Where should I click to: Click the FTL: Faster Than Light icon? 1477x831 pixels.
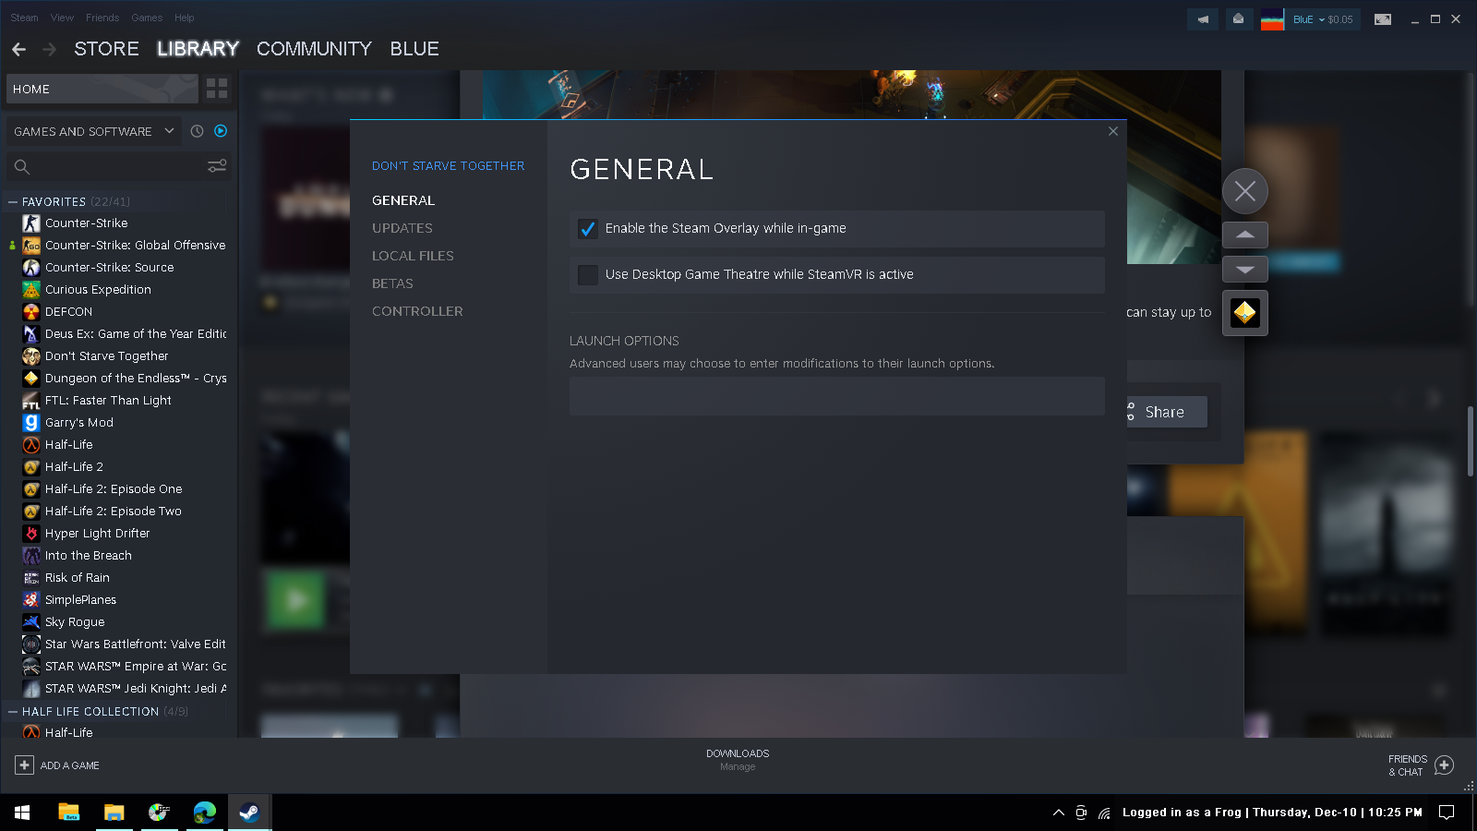click(x=31, y=401)
